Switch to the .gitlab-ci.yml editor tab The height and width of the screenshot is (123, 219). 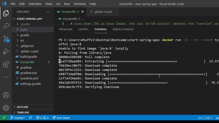click(x=103, y=12)
